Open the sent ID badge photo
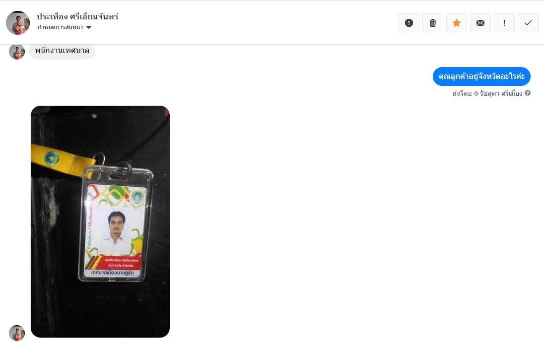Screen dimensions: 544x352 click(x=100, y=221)
